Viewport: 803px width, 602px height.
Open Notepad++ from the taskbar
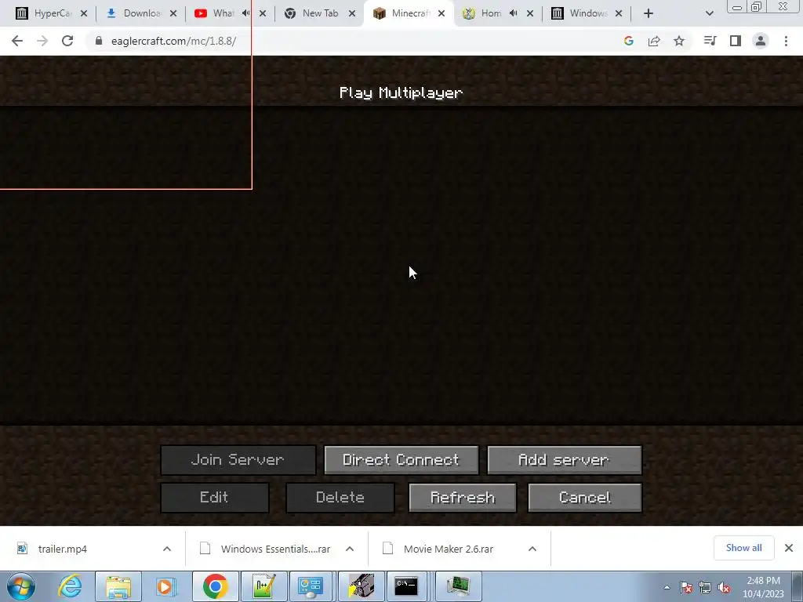coord(263,586)
